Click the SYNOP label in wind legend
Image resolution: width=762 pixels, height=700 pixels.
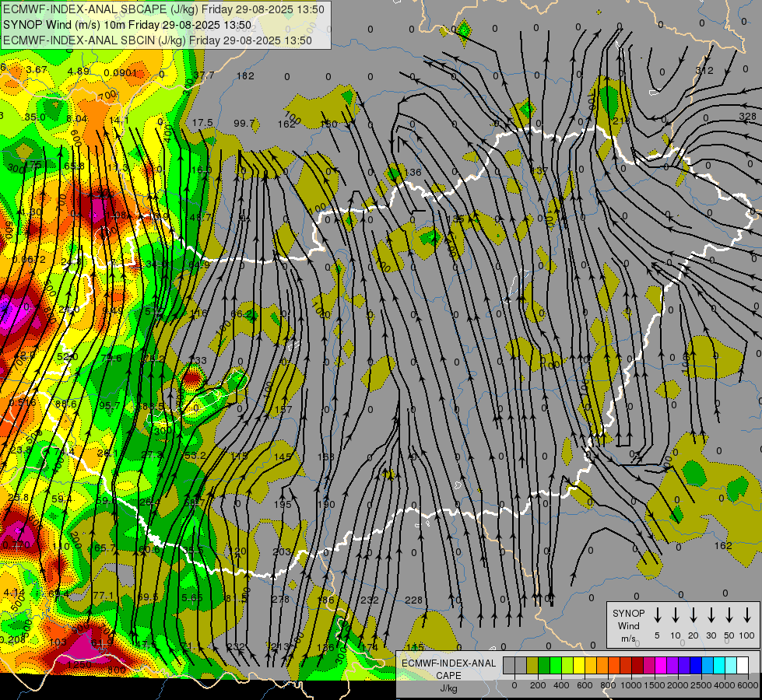(x=628, y=614)
